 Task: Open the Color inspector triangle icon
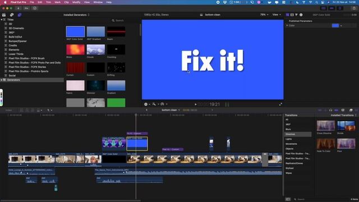coord(296,15)
